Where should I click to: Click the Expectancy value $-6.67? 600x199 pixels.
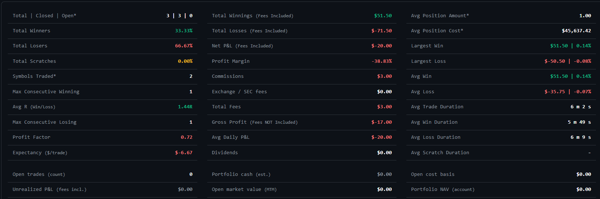[184, 153]
